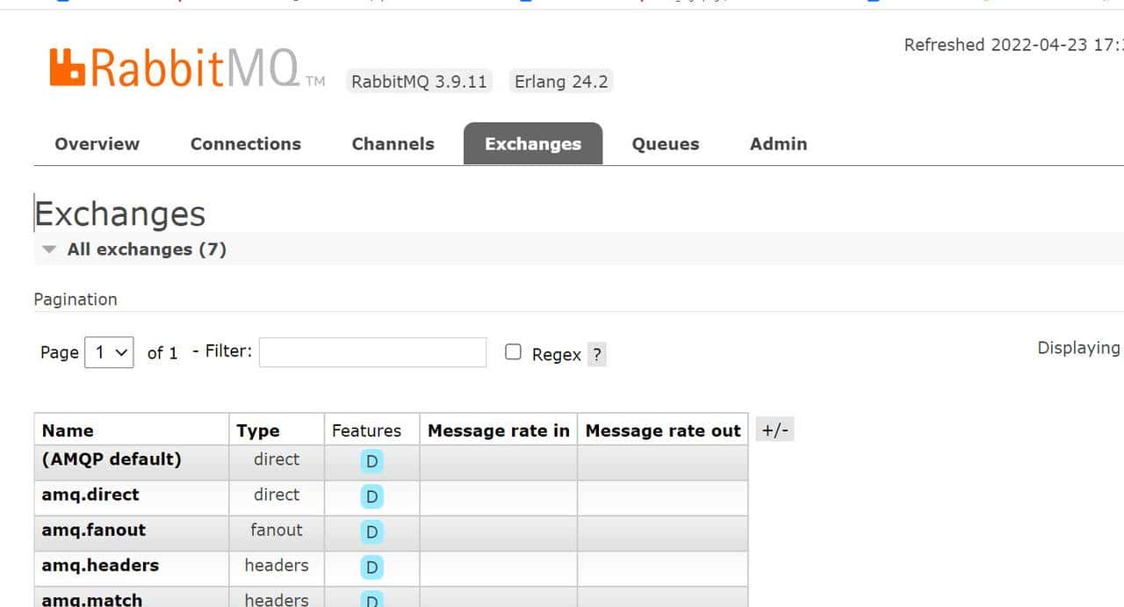Enable the Regex filter checkbox
This screenshot has height=607, width=1124.
click(x=514, y=352)
